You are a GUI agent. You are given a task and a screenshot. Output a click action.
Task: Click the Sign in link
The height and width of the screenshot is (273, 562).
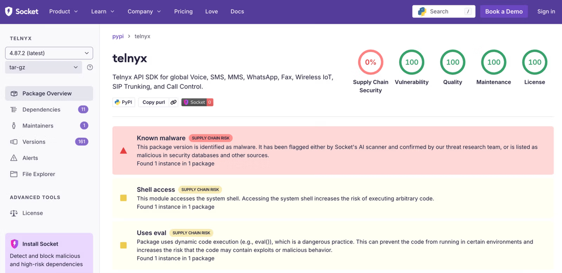546,11
